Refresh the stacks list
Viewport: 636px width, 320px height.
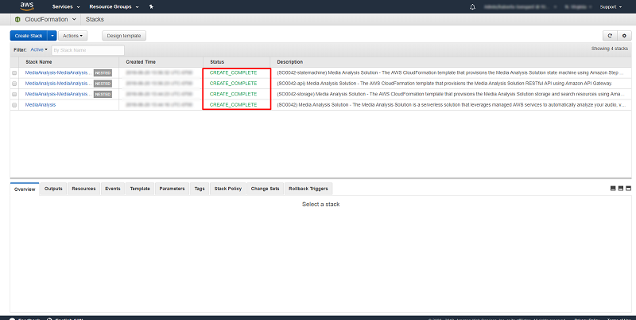point(610,36)
